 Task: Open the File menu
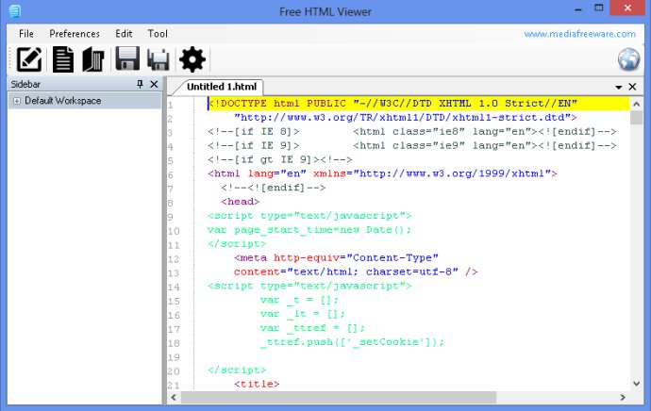[26, 34]
